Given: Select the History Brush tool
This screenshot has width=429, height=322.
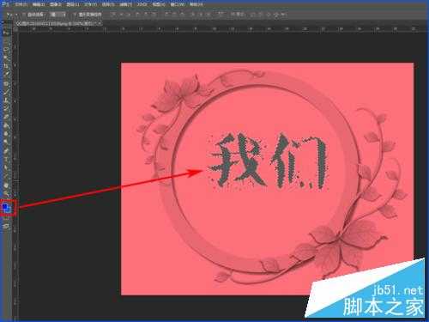Looking at the screenshot, I should click(6, 108).
